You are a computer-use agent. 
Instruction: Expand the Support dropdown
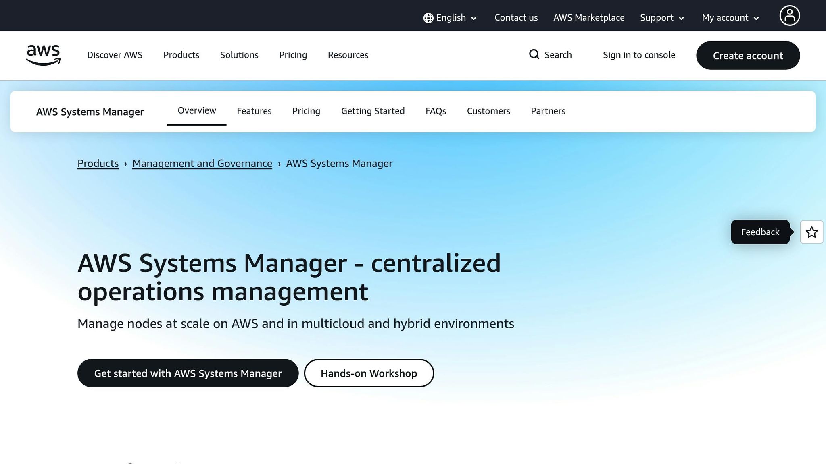click(661, 18)
